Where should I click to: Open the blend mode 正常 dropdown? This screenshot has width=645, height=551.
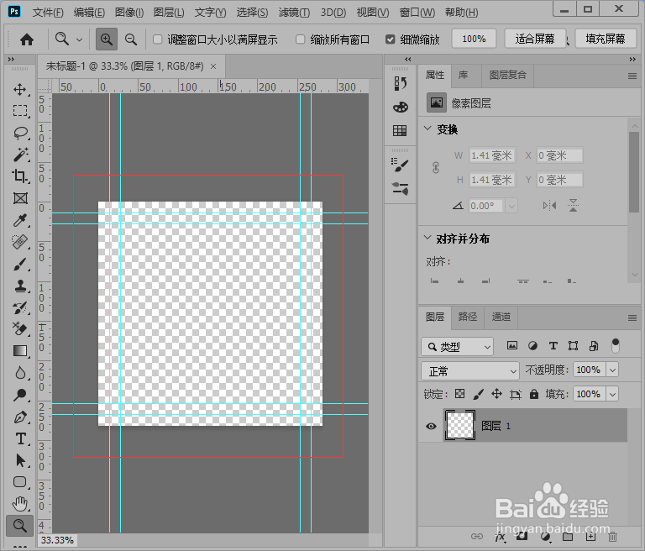tap(469, 371)
